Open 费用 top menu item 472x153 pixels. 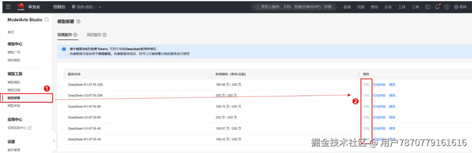tap(374, 7)
